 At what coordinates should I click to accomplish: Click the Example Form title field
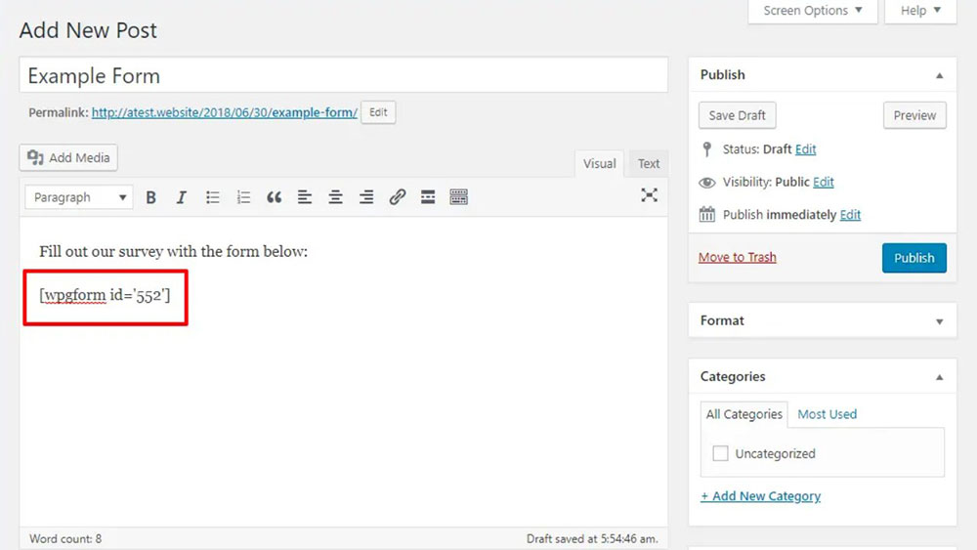coord(343,76)
